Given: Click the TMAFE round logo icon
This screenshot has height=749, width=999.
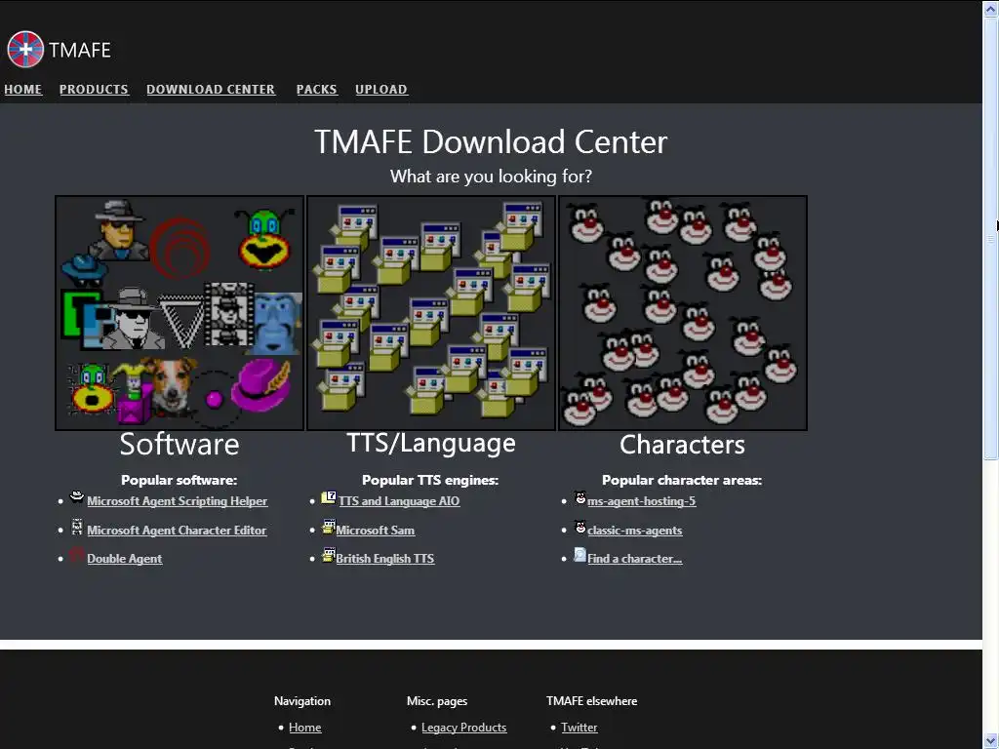Looking at the screenshot, I should point(25,50).
